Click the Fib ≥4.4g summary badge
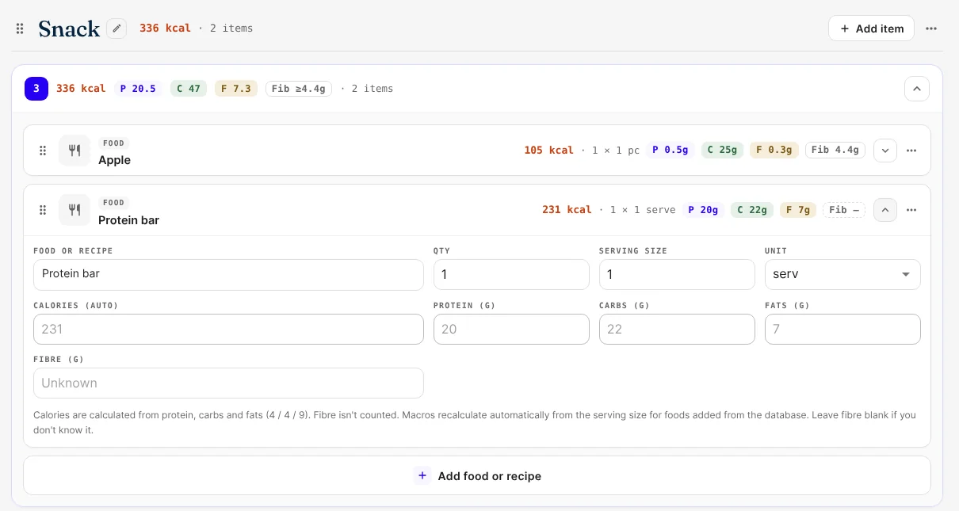 pyautogui.click(x=299, y=89)
